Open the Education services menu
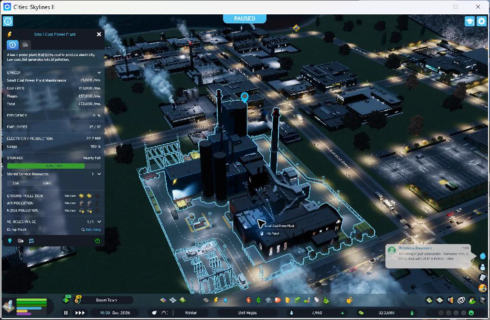 (268, 300)
